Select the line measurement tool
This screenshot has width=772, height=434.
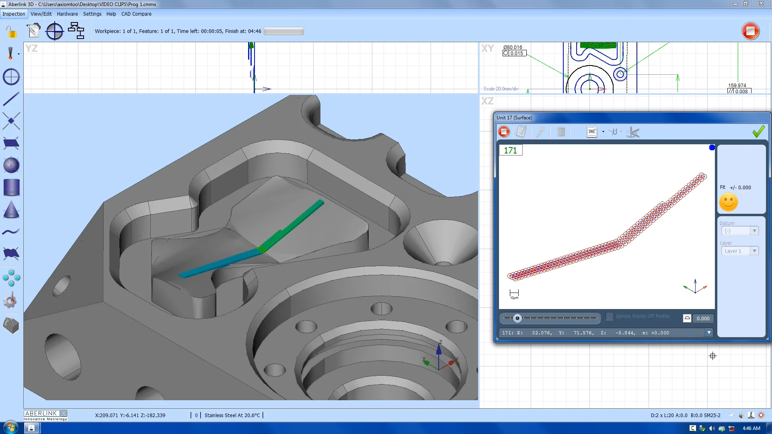click(11, 99)
